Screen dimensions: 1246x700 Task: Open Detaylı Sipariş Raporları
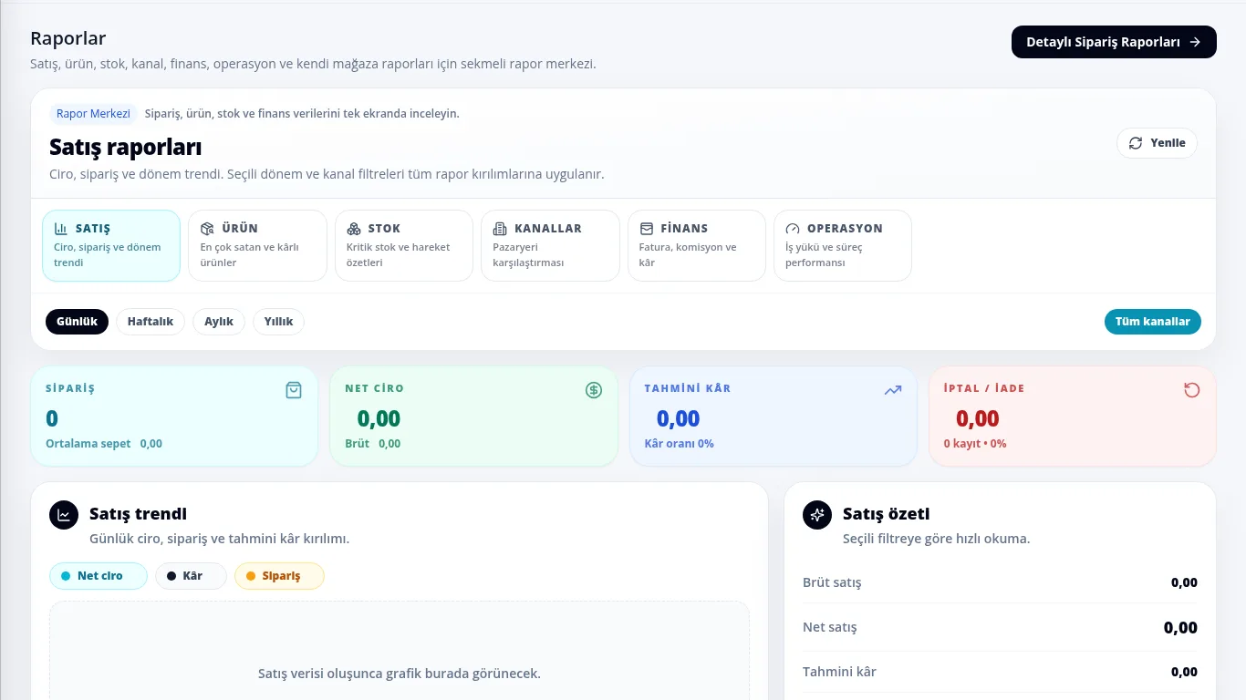[x=1114, y=42]
